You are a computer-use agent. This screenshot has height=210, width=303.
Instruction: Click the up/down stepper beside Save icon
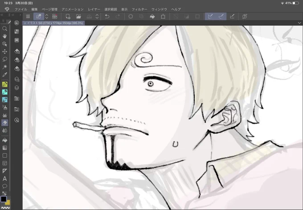[x=97, y=16]
